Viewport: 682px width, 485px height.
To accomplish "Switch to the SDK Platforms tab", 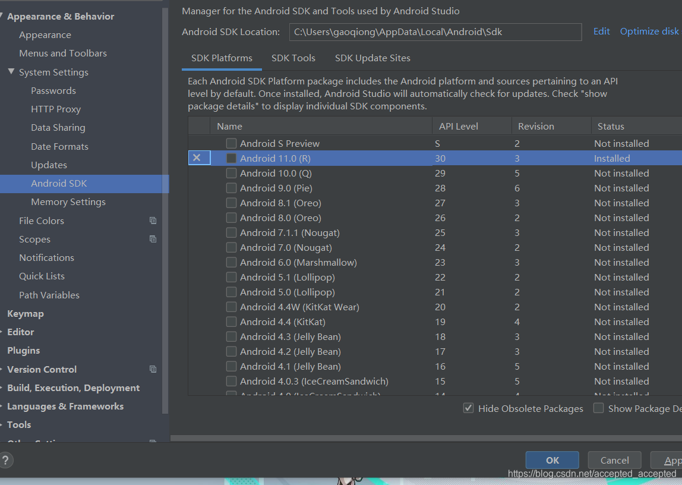I will pyautogui.click(x=222, y=58).
